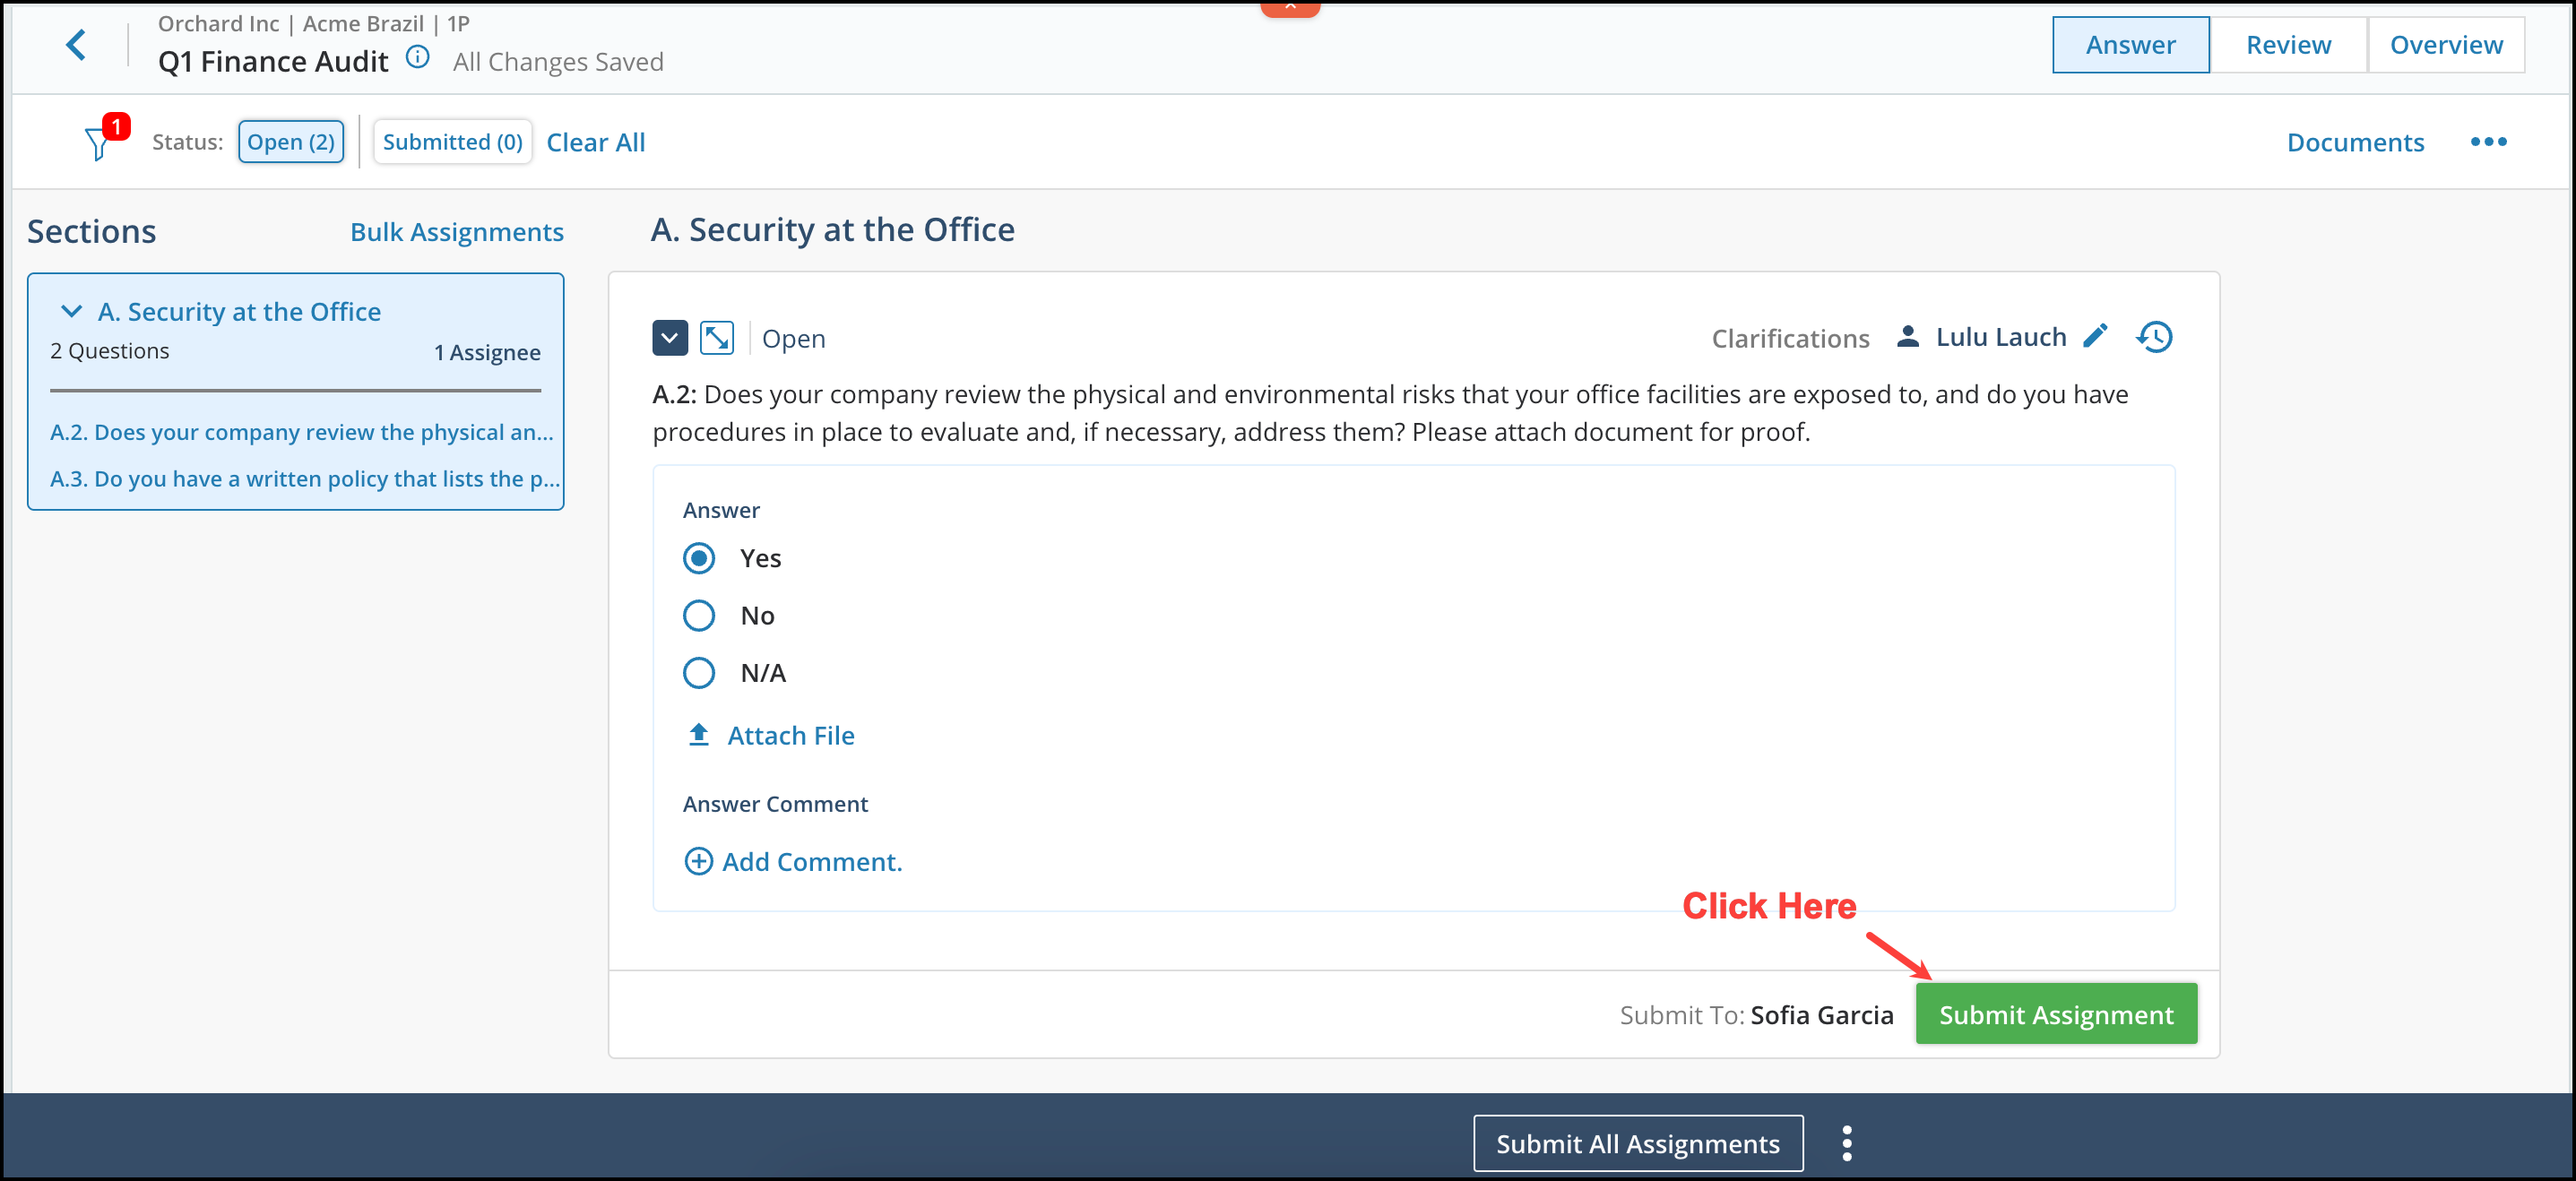Switch to the Overview tab
This screenshot has width=2576, height=1181.
pos(2446,45)
